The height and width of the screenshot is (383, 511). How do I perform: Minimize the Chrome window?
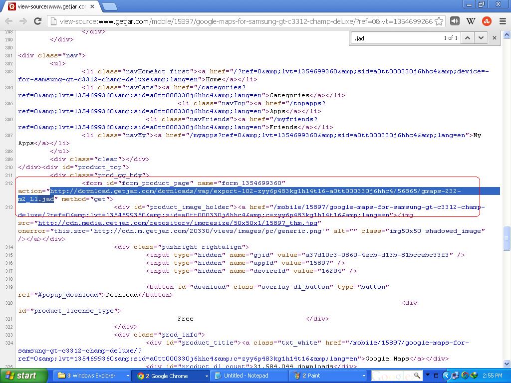[x=469, y=4]
